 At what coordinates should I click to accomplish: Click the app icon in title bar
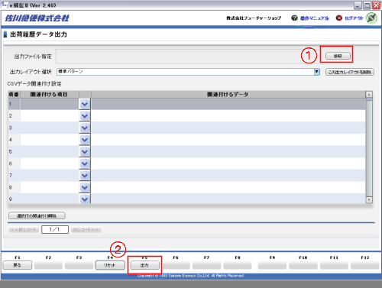5,5
